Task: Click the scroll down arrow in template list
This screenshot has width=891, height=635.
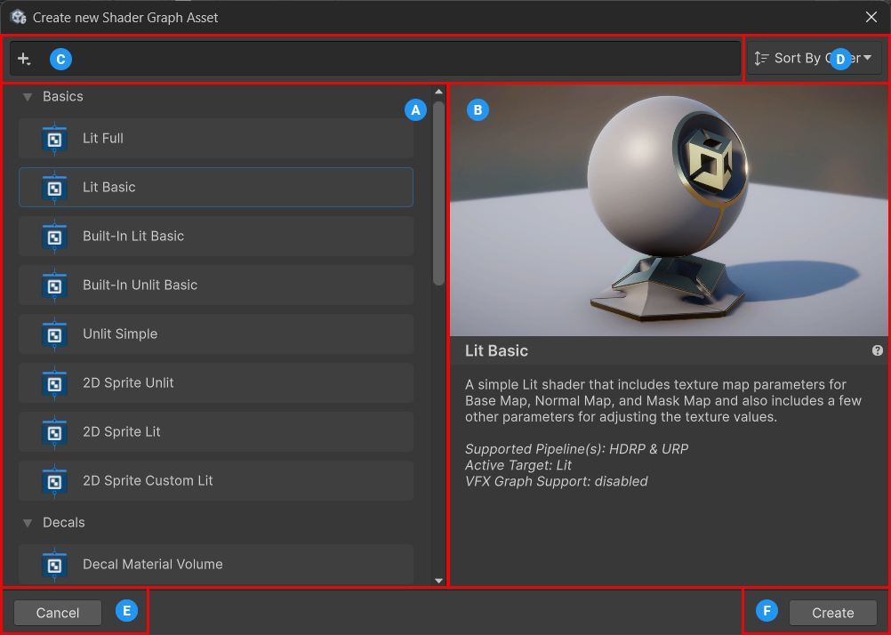Action: 438,580
